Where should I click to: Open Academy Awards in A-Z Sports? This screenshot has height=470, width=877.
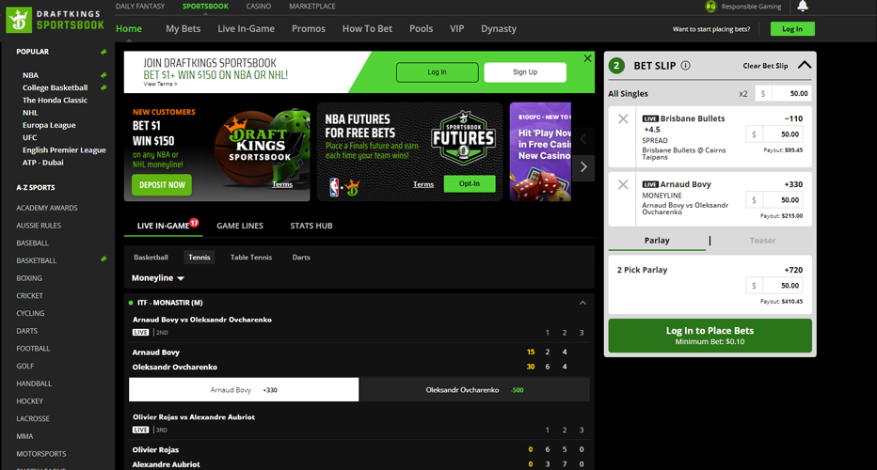tap(47, 208)
